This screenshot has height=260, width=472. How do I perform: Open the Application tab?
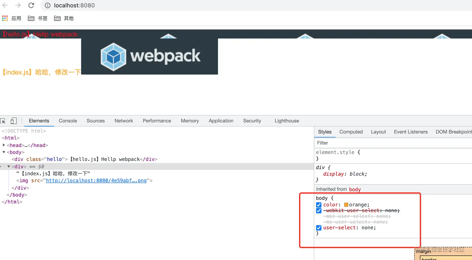(221, 121)
